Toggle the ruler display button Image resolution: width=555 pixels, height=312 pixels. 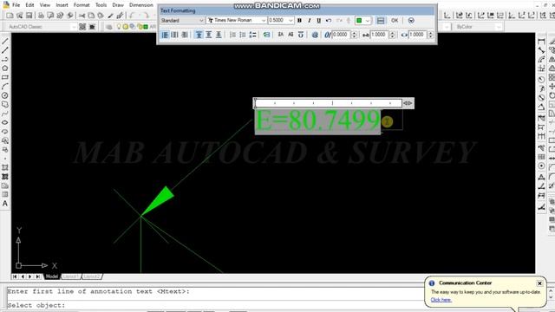(381, 21)
